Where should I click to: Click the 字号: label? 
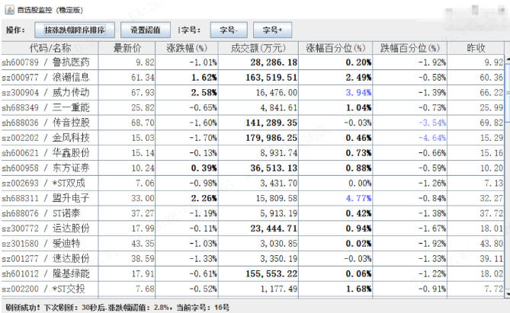point(191,30)
